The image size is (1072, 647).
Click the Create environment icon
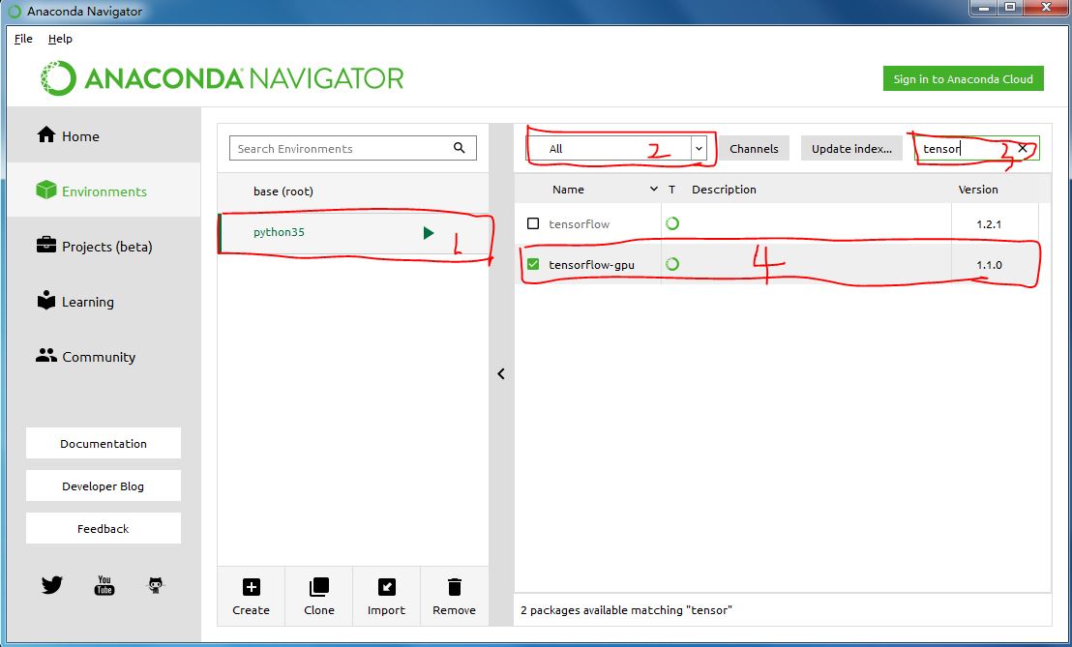coord(251,587)
